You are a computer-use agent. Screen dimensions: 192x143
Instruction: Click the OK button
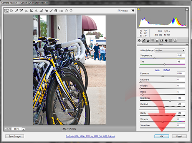162,136
